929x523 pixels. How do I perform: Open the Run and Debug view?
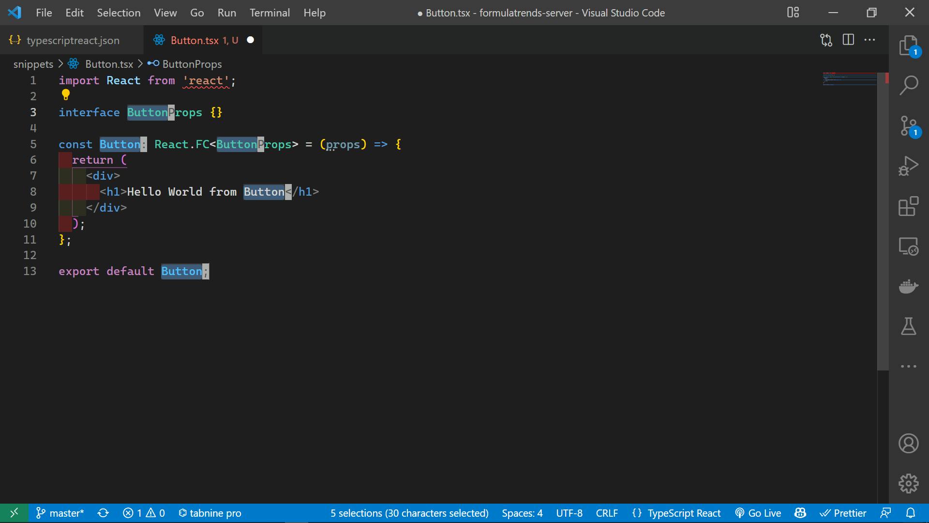tap(909, 166)
